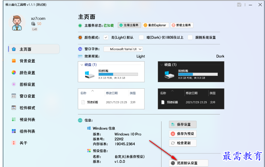Viewport: 265px width, 167px height.
Task: Click the disk usage bar in Dark preview
Action: coord(198,74)
